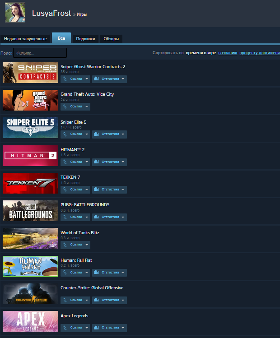Open the Grand Theft Auto: Vice City title
280x338 pixels.
point(87,94)
